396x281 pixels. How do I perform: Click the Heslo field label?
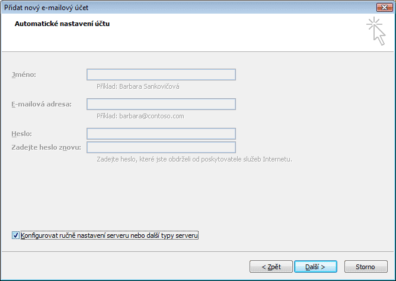tap(22, 134)
